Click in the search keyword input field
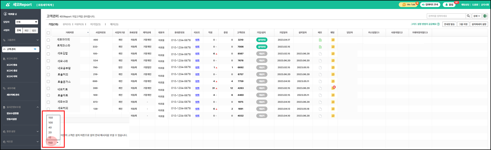This screenshot has height=150, width=491. coord(446,16)
